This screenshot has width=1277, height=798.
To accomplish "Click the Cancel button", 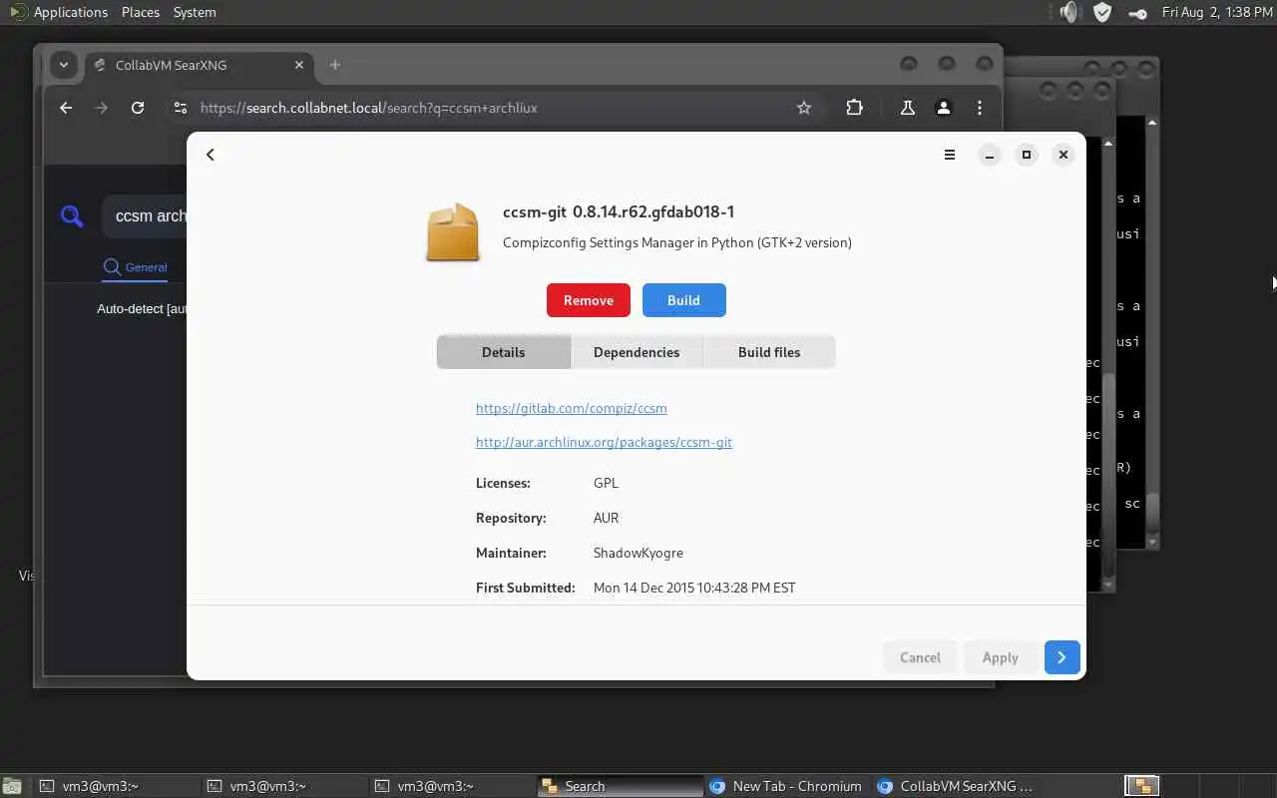I will [x=920, y=657].
